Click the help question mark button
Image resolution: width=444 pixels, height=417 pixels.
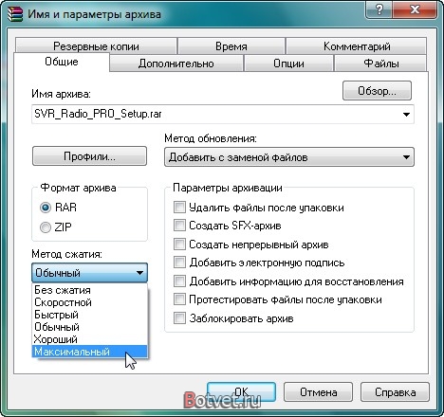[x=379, y=10]
